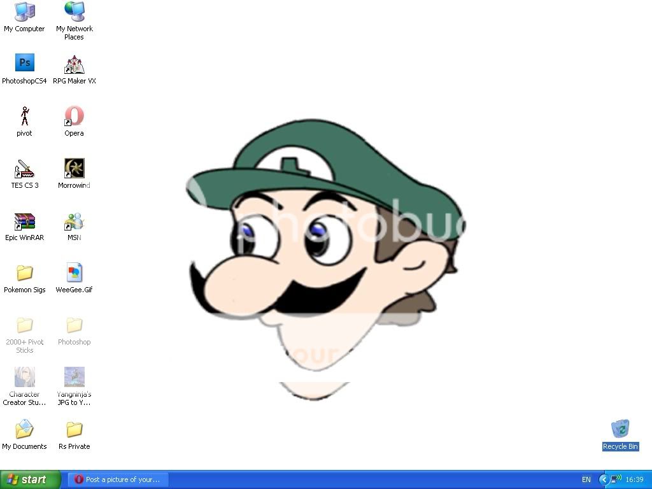Open Yangninja's JPG to Y converter
Screen dimensions: 652x489
[74, 376]
